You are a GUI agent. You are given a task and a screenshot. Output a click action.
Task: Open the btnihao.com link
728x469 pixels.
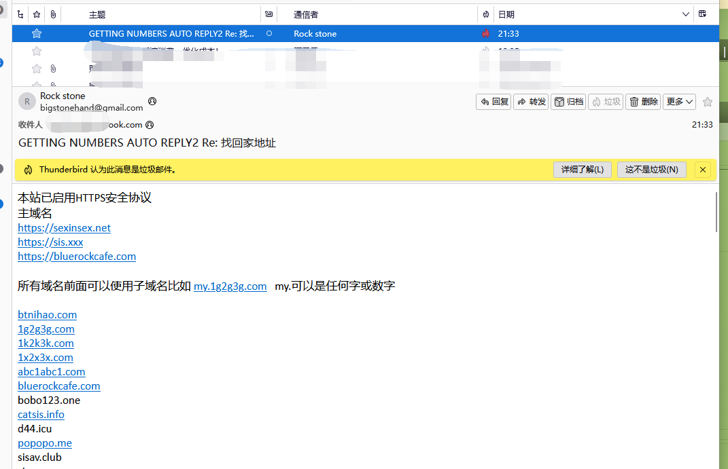[48, 315]
